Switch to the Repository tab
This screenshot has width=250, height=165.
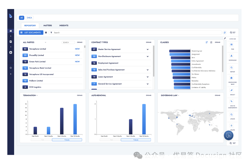coord(30,25)
